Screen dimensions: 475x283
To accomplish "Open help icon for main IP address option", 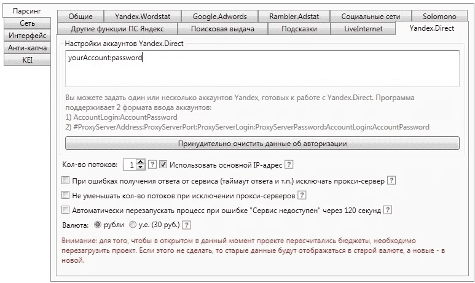I will point(289,165).
